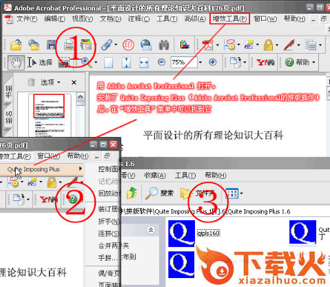The width and height of the screenshot is (330, 287).
Task: Open the Tools menu (工具T) in Acrobat
Action: 167,19
